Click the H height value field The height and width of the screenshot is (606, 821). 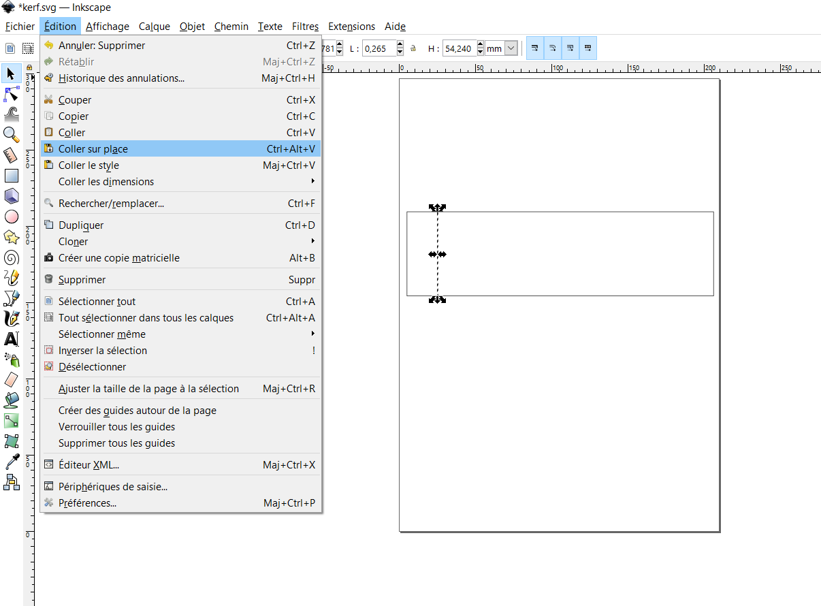(x=460, y=48)
